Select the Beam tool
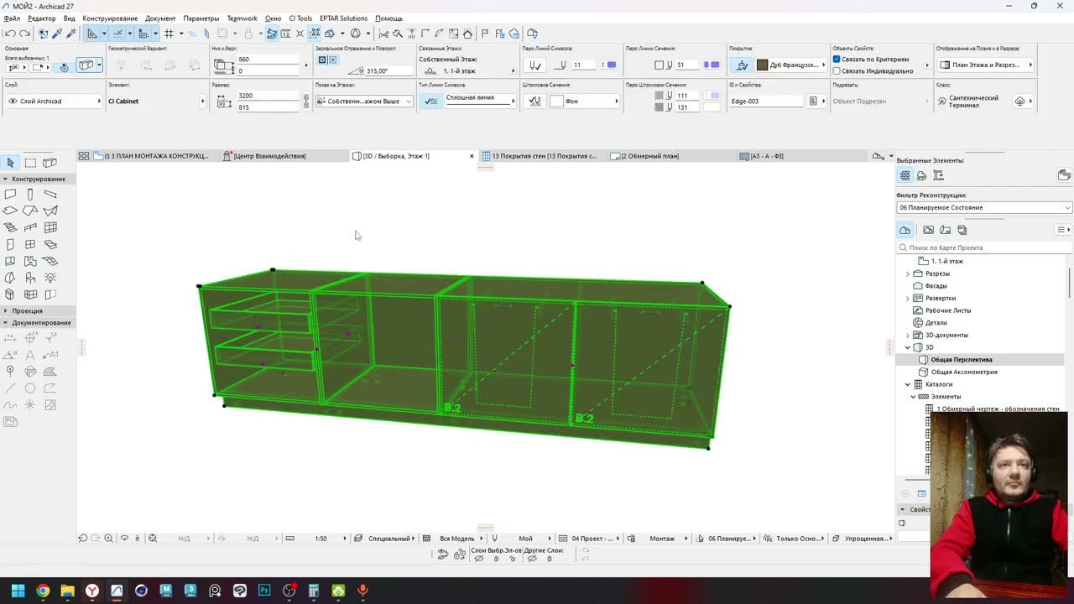This screenshot has width=1074, height=604. 50,194
